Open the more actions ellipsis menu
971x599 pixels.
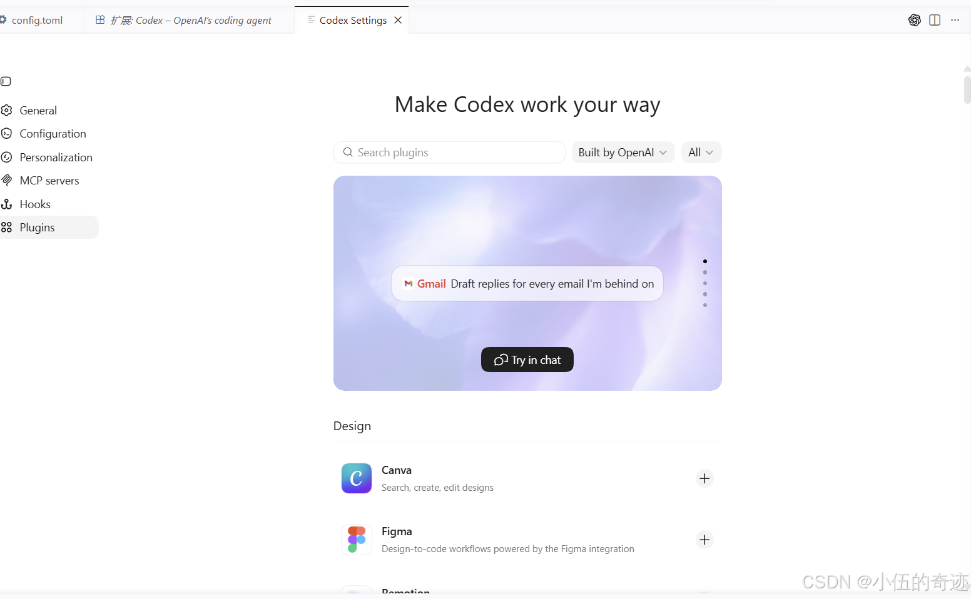tap(955, 20)
